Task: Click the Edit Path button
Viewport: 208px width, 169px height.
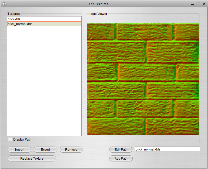Action: click(x=121, y=150)
